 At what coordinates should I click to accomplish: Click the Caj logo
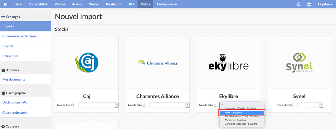coord(87,63)
